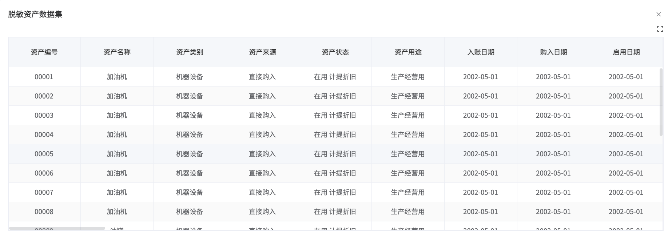Select the 启用日期 column header
This screenshot has height=237, width=668.
[x=627, y=52]
